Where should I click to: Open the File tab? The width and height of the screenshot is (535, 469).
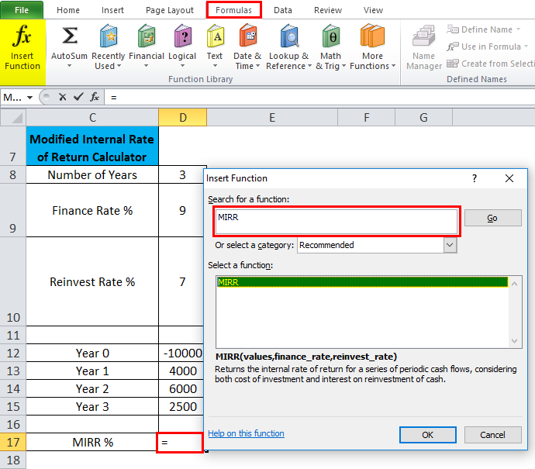coord(22,10)
